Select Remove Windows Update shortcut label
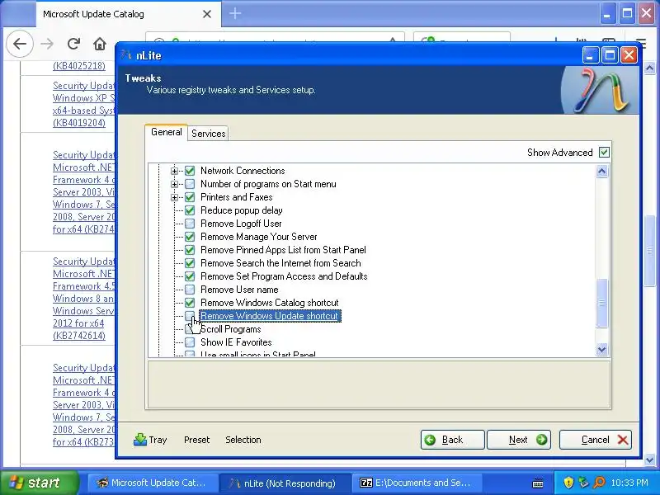660x495 pixels. click(x=270, y=316)
